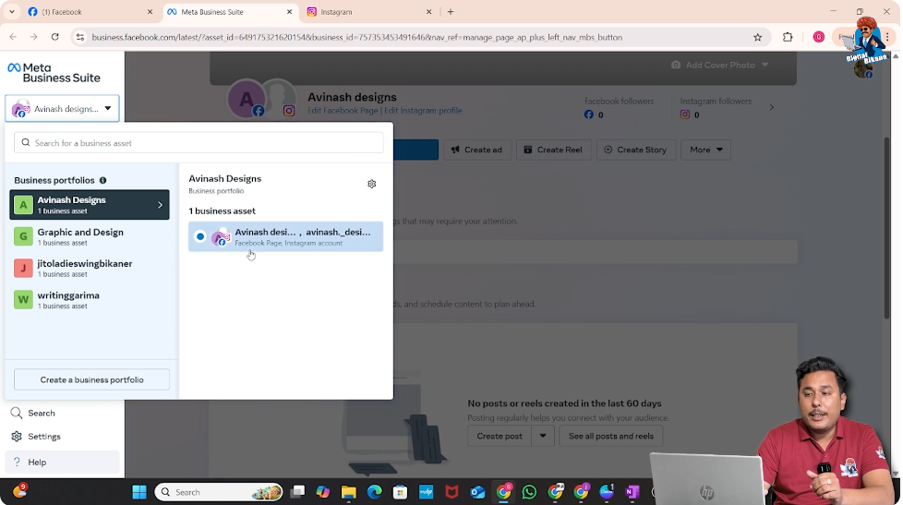Select radio button for Avinash designs asset
903x505 pixels.
(199, 236)
